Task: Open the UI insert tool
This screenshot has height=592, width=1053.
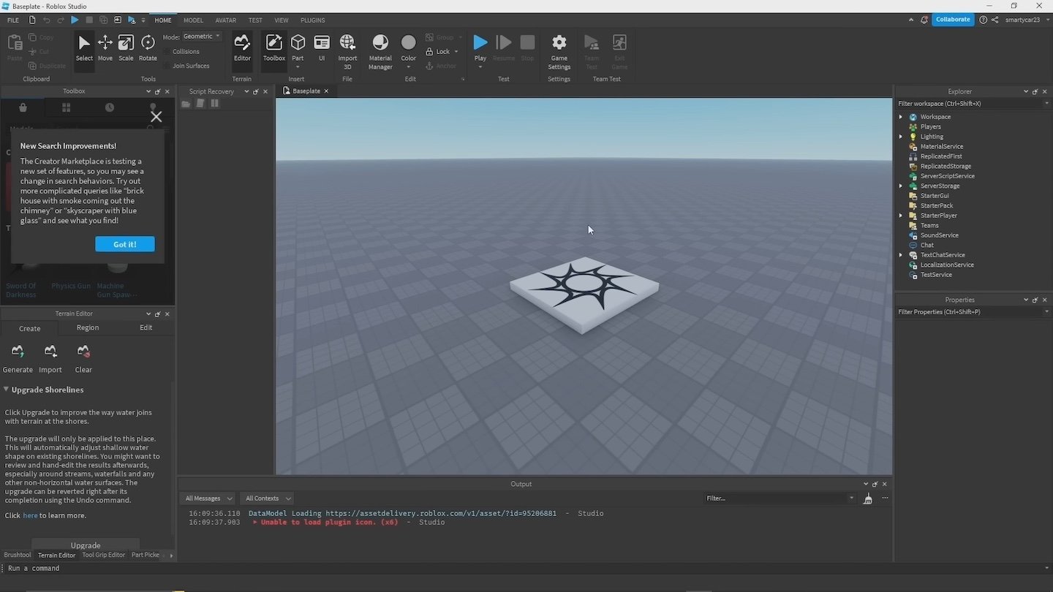Action: pyautogui.click(x=322, y=48)
